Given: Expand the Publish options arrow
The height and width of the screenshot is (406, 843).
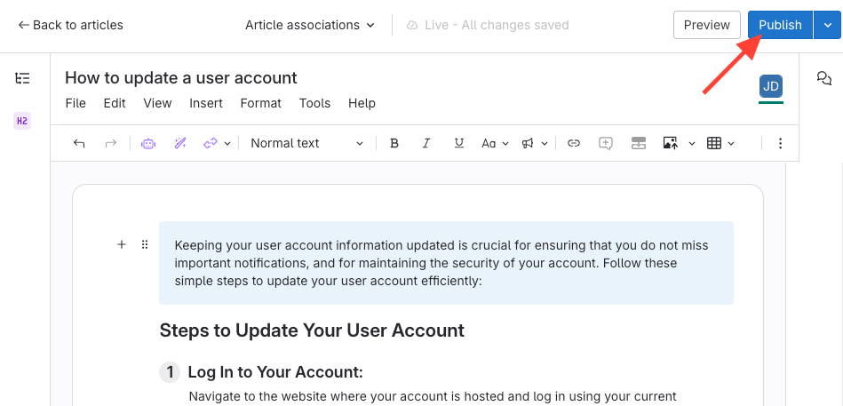Looking at the screenshot, I should tap(827, 25).
